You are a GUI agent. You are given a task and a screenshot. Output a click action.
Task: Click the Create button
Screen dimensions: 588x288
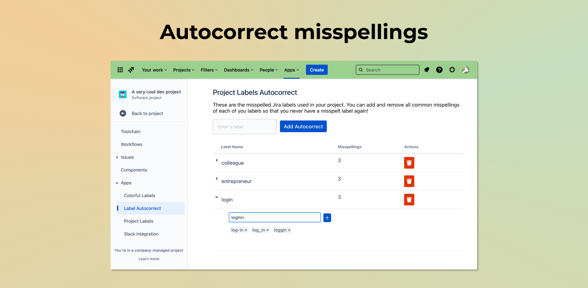(x=317, y=70)
